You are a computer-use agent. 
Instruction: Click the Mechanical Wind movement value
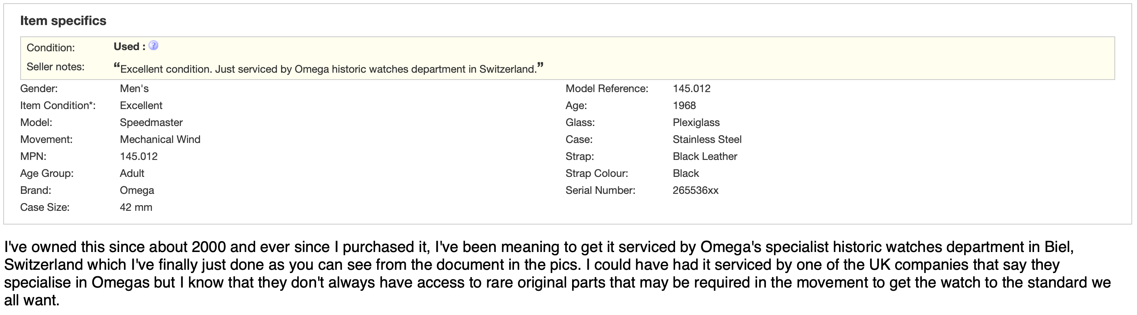[x=160, y=139]
